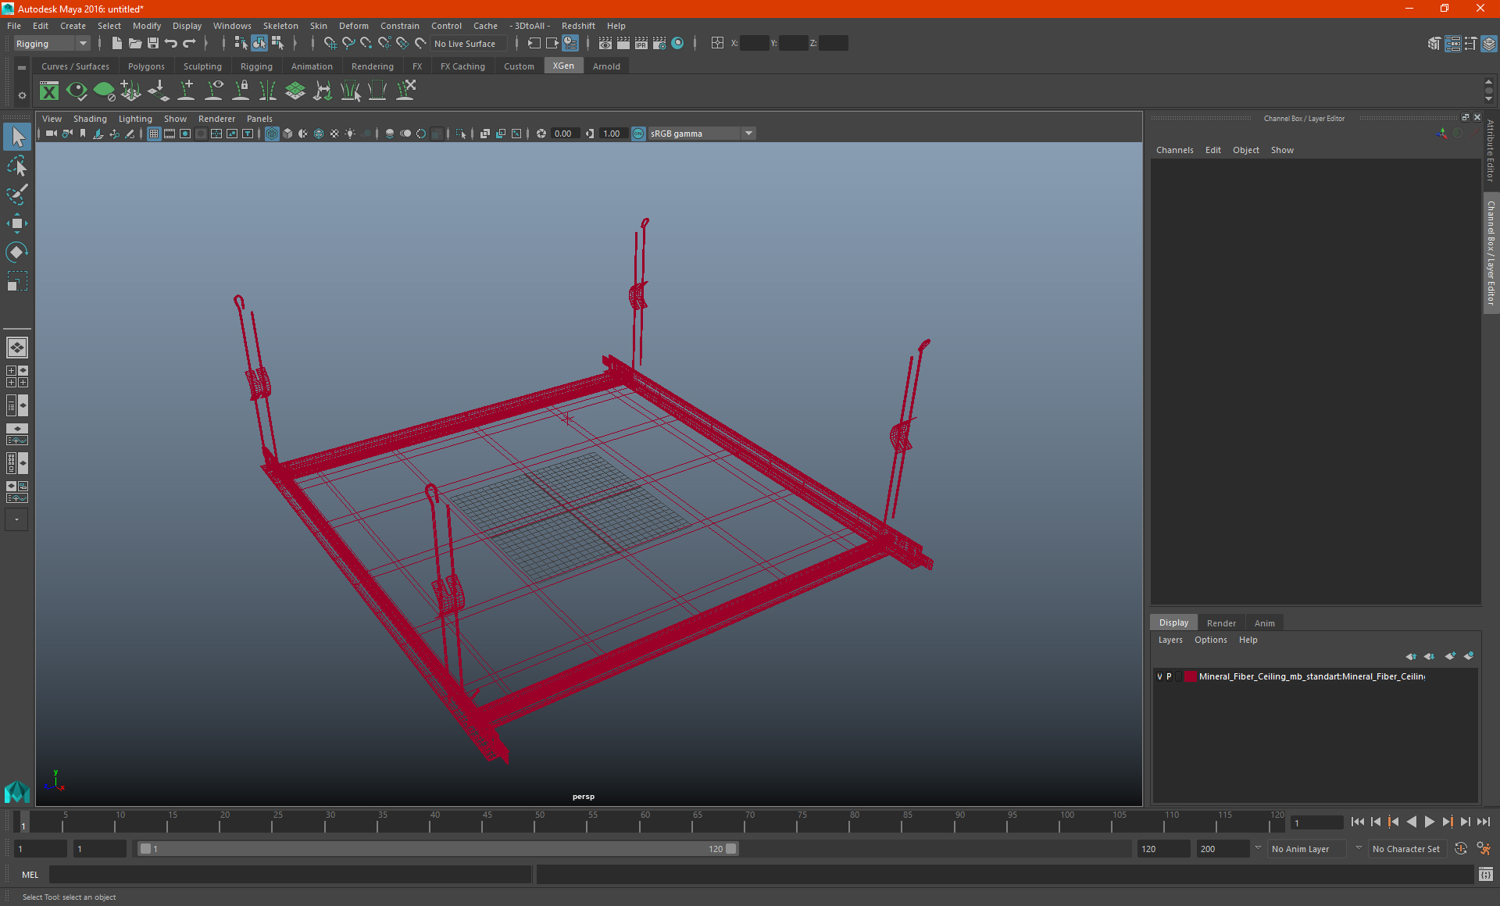The height and width of the screenshot is (906, 1500).
Task: Click the No Live Surface button
Action: pos(465,44)
